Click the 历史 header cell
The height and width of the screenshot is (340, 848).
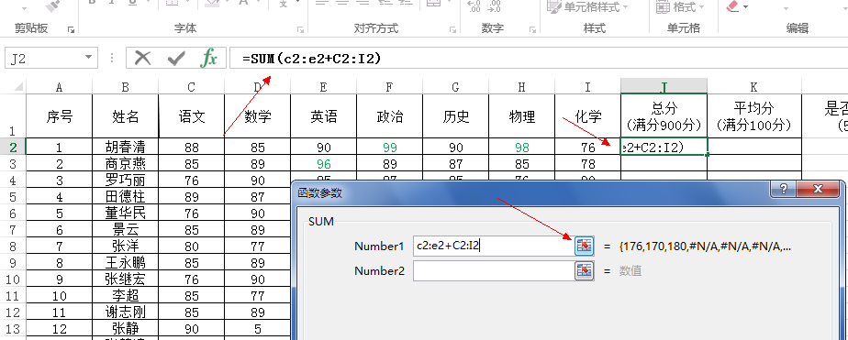pyautogui.click(x=455, y=116)
